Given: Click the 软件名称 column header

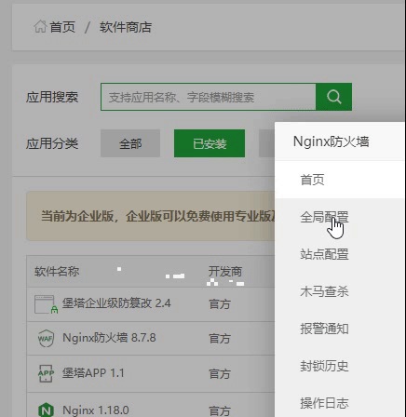Looking at the screenshot, I should 57,272.
